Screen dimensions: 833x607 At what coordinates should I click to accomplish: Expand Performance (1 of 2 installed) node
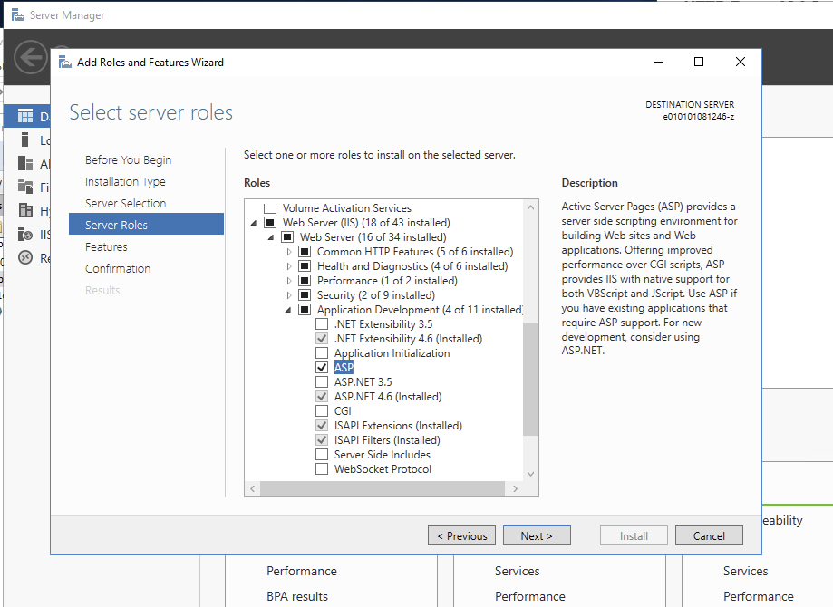coord(289,281)
